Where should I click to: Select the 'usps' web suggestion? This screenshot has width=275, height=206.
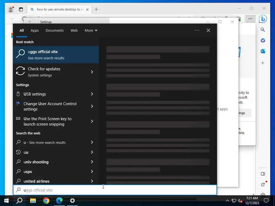point(56,171)
